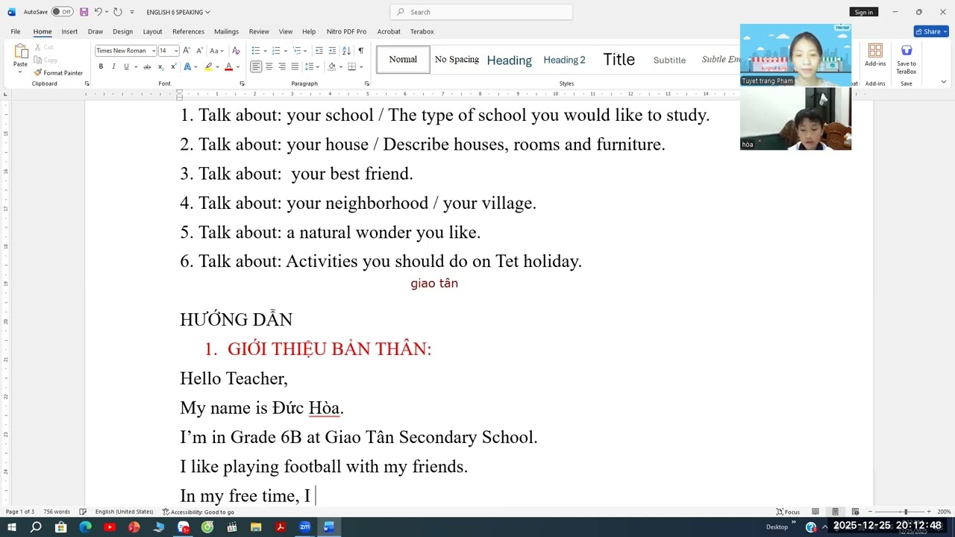This screenshot has height=537, width=955.
Task: Click the Paste icon in Clipboard group
Action: (x=20, y=51)
